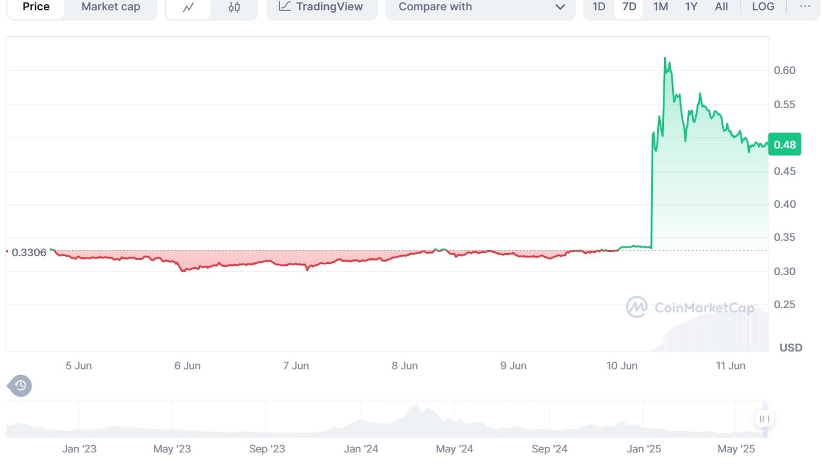Set the time range to 1Y
826x464 pixels.
point(691,7)
